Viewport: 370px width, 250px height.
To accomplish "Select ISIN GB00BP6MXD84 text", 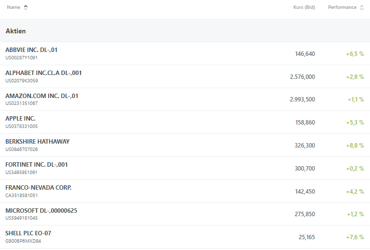I will [23, 241].
